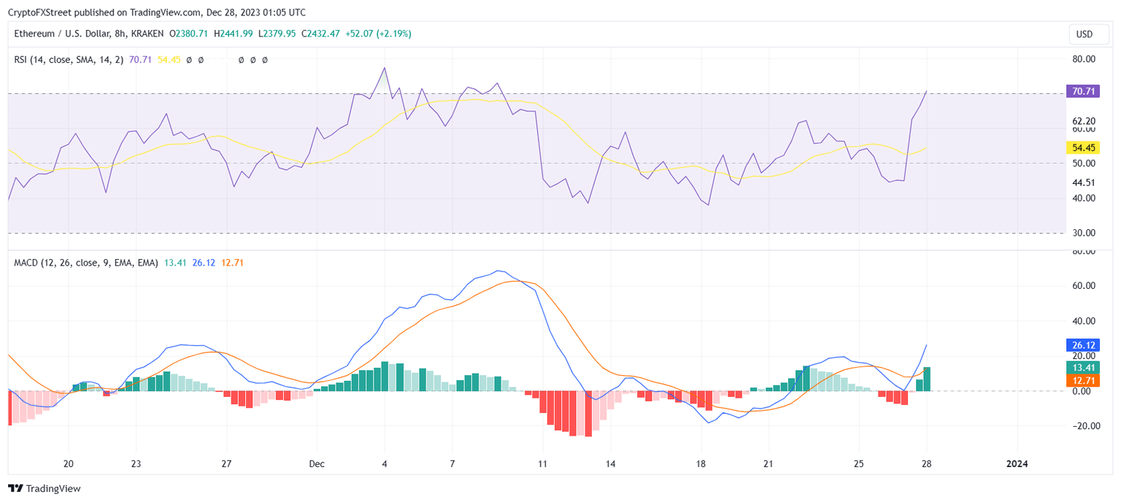
Task: Click the rightmost ø symbol in RSI row
Action: point(265,60)
